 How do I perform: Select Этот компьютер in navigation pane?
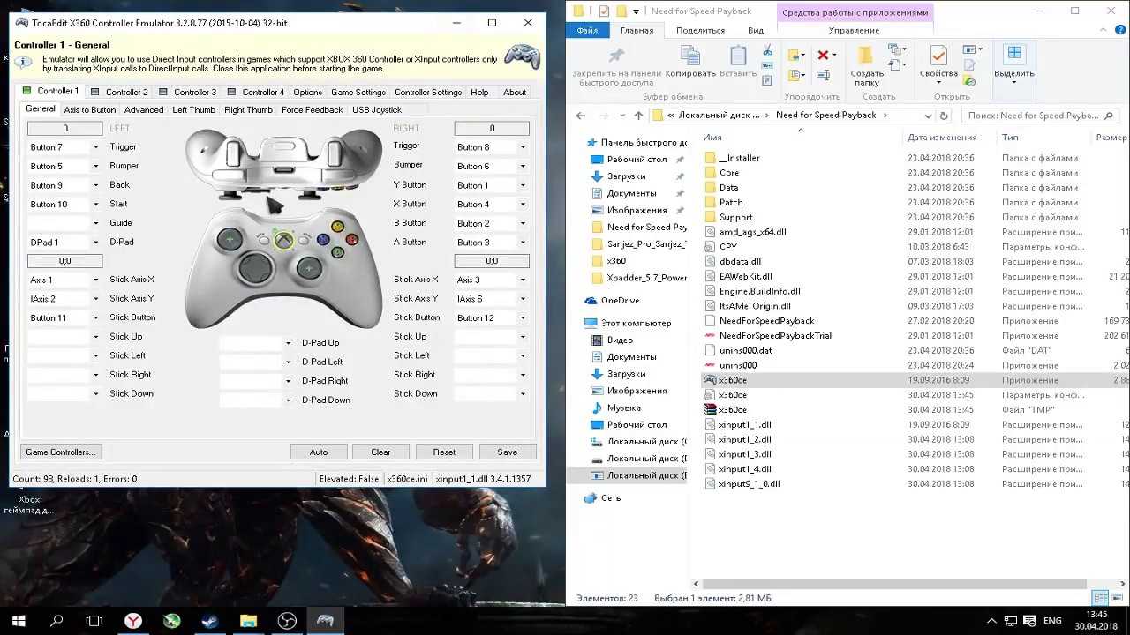coord(636,323)
